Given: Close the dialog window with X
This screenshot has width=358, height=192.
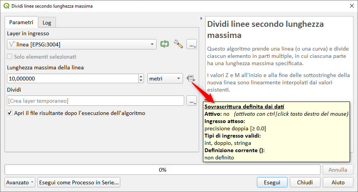Looking at the screenshot, I should [351, 6].
